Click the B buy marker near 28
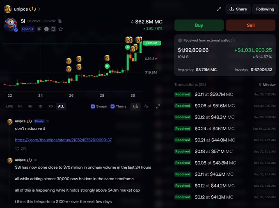Viewport: 279px width, 208px height. pyautogui.click(x=107, y=66)
